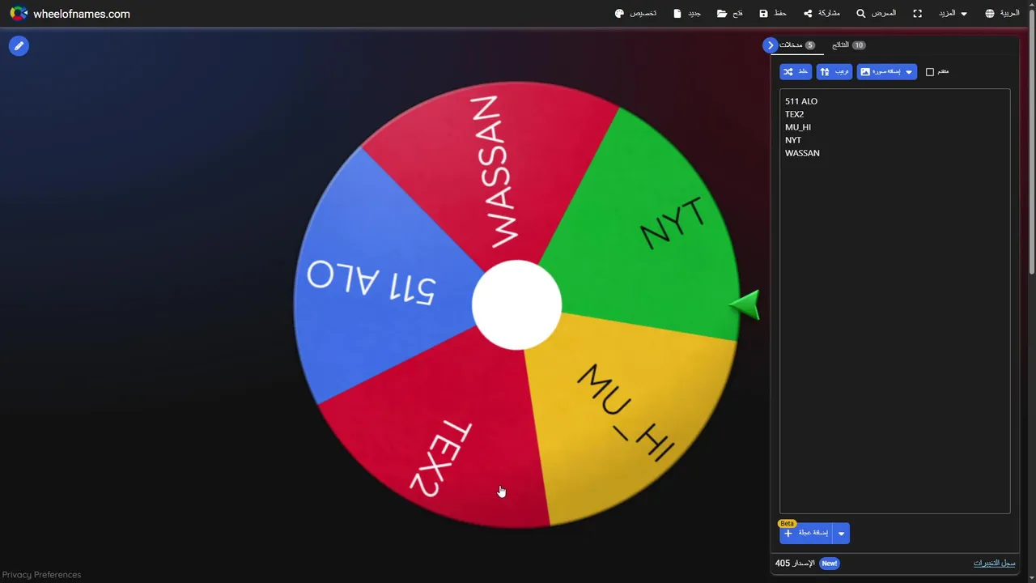Screen dimensions: 1036x583
Task: Open Privacy Preferences link
Action: pyautogui.click(x=41, y=575)
